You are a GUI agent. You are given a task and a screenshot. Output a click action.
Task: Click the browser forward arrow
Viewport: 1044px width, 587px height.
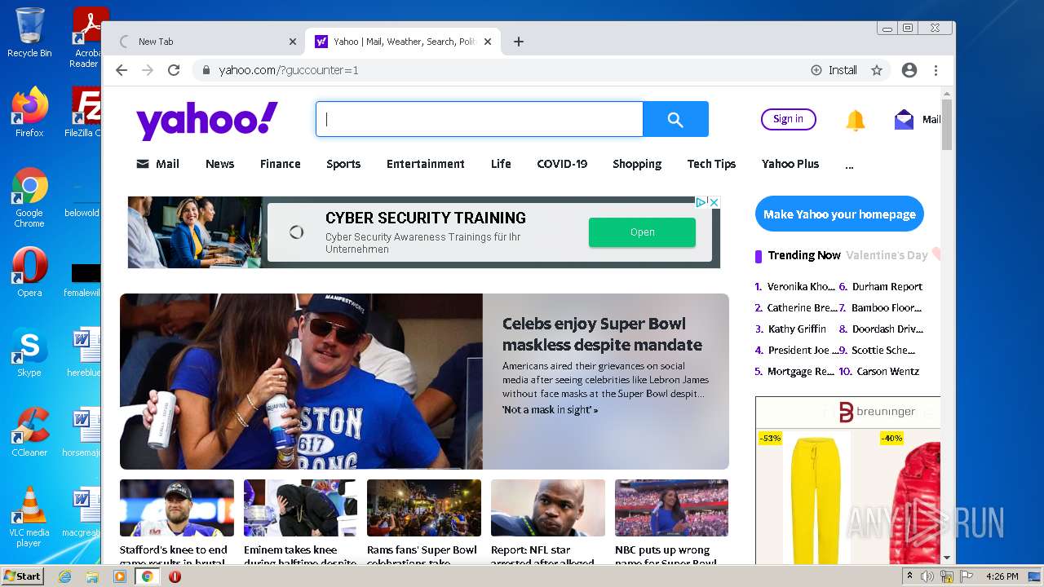pos(148,70)
